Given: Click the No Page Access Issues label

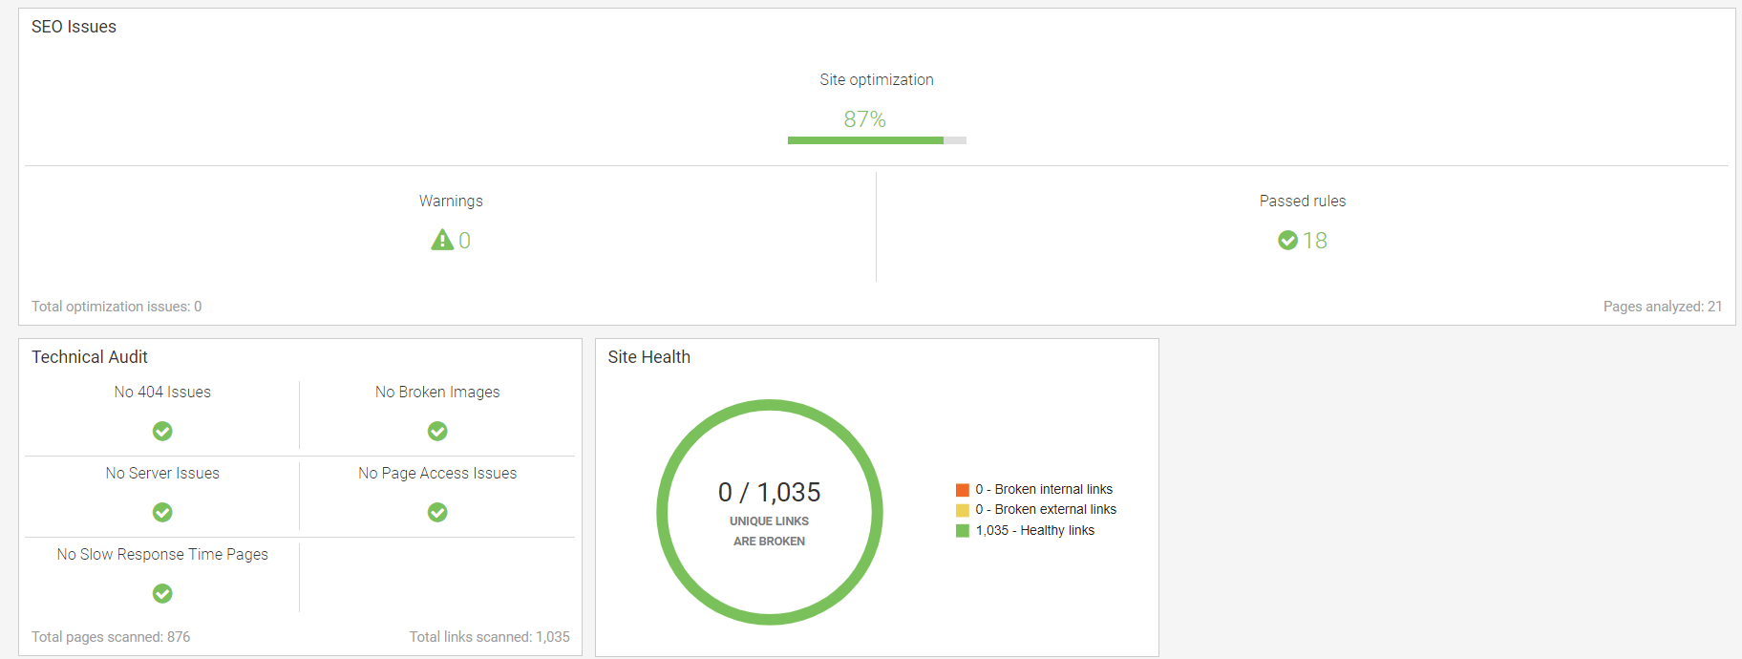Looking at the screenshot, I should coord(437,474).
